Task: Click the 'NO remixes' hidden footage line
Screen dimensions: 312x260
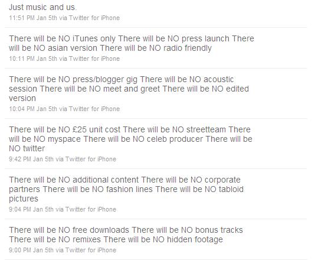Action: [x=116, y=240]
